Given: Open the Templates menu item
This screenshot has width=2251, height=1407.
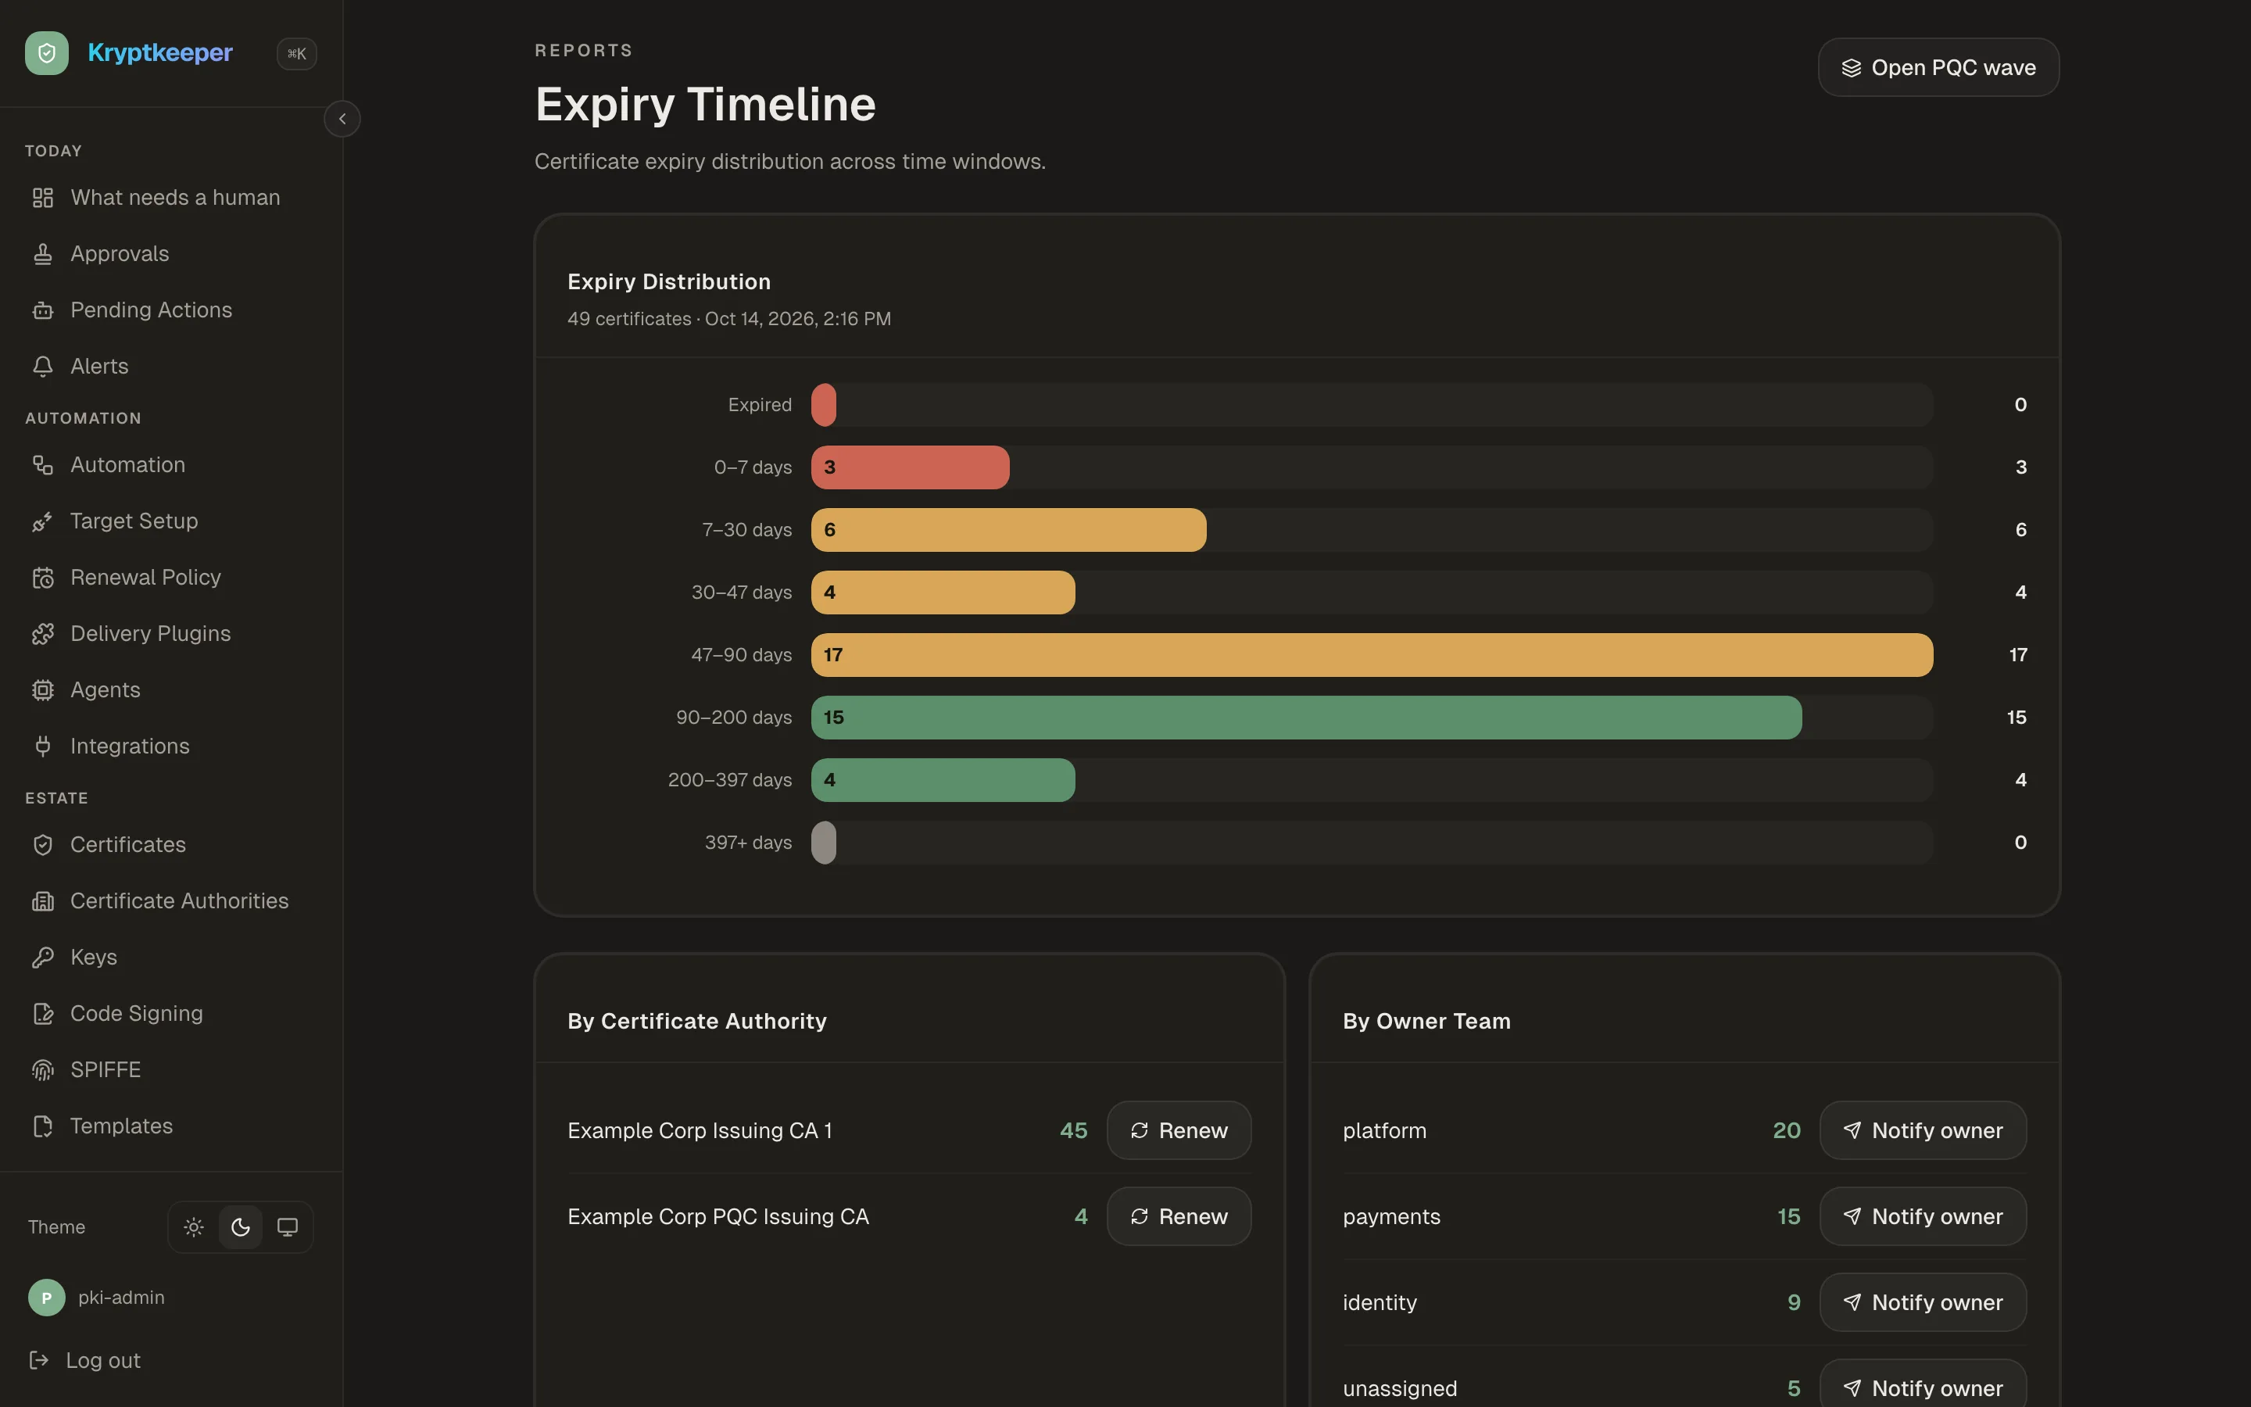Looking at the screenshot, I should (x=171, y=1126).
